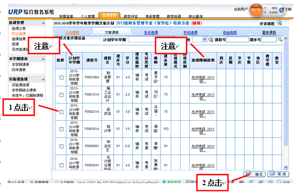This screenshot has height=194, width=296.
Task: Click the orange 61% circle indicator
Action: 256,10
